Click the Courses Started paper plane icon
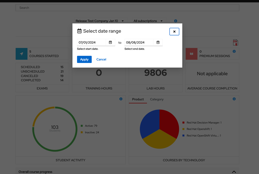This screenshot has width=259, height=174. click(x=22, y=54)
